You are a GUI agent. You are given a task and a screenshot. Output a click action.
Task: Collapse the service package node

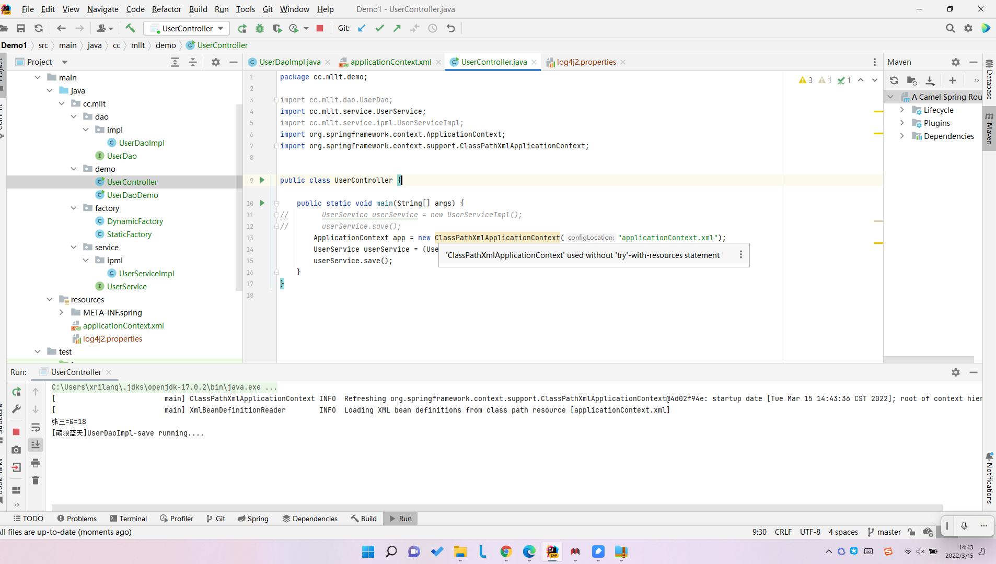pyautogui.click(x=74, y=247)
